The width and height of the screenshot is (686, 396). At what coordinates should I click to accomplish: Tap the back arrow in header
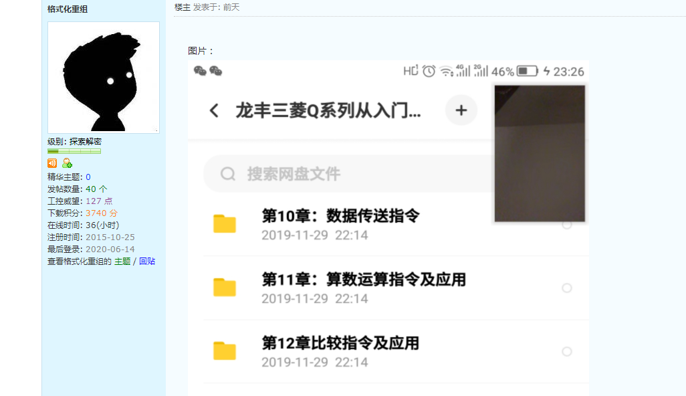pos(214,110)
